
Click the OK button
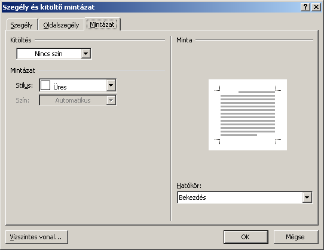(246, 237)
